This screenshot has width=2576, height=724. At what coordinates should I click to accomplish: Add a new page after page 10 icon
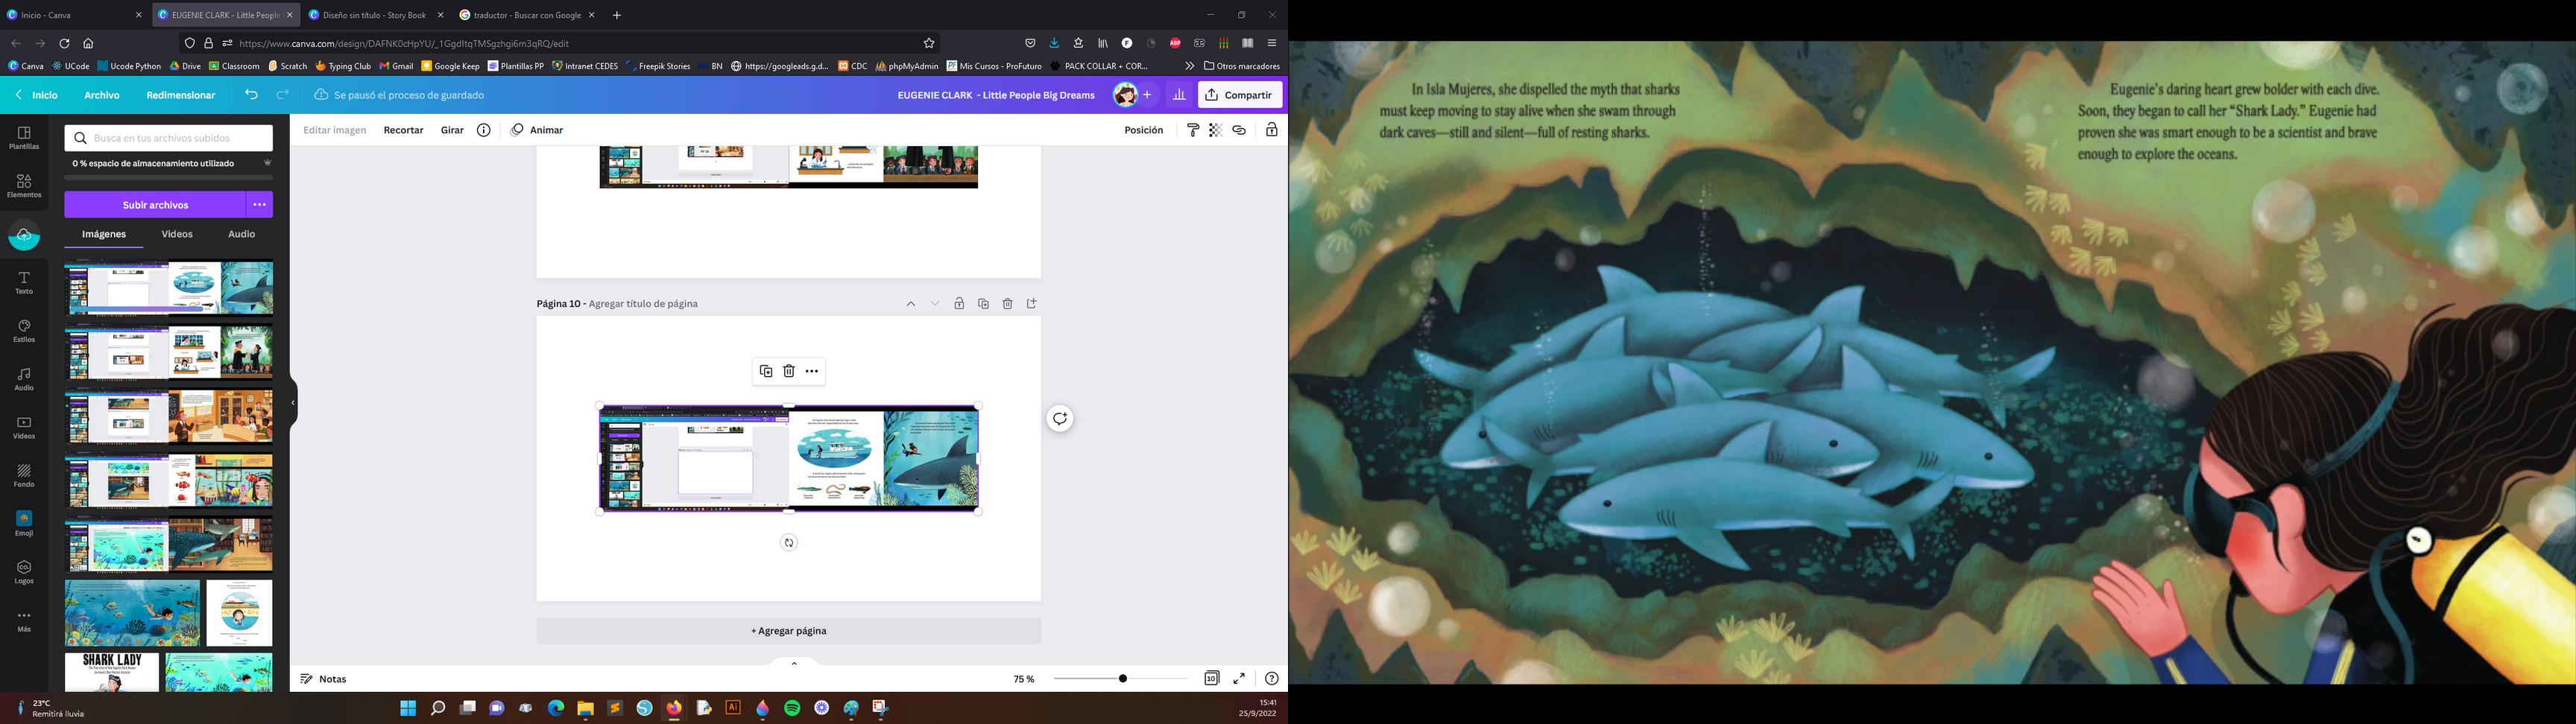pyautogui.click(x=1032, y=304)
